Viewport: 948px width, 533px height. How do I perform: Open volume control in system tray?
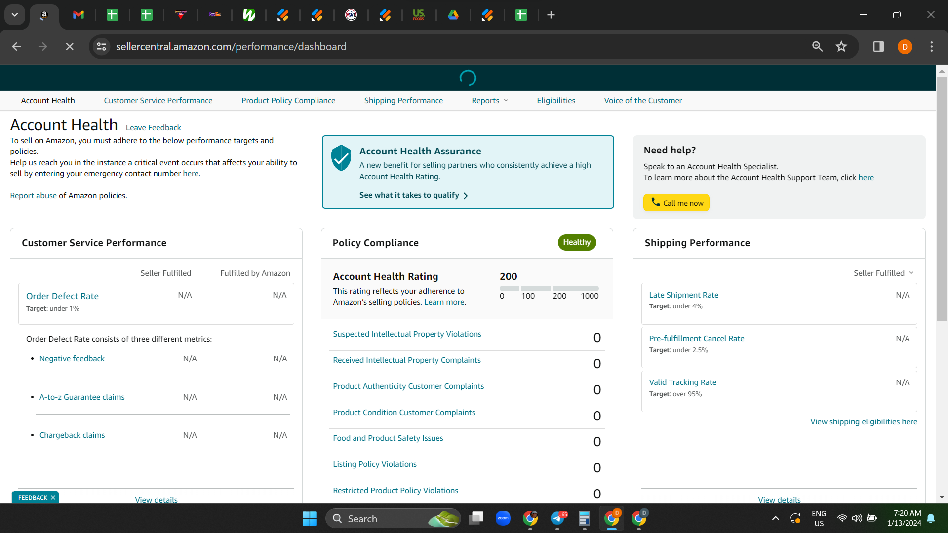click(857, 518)
